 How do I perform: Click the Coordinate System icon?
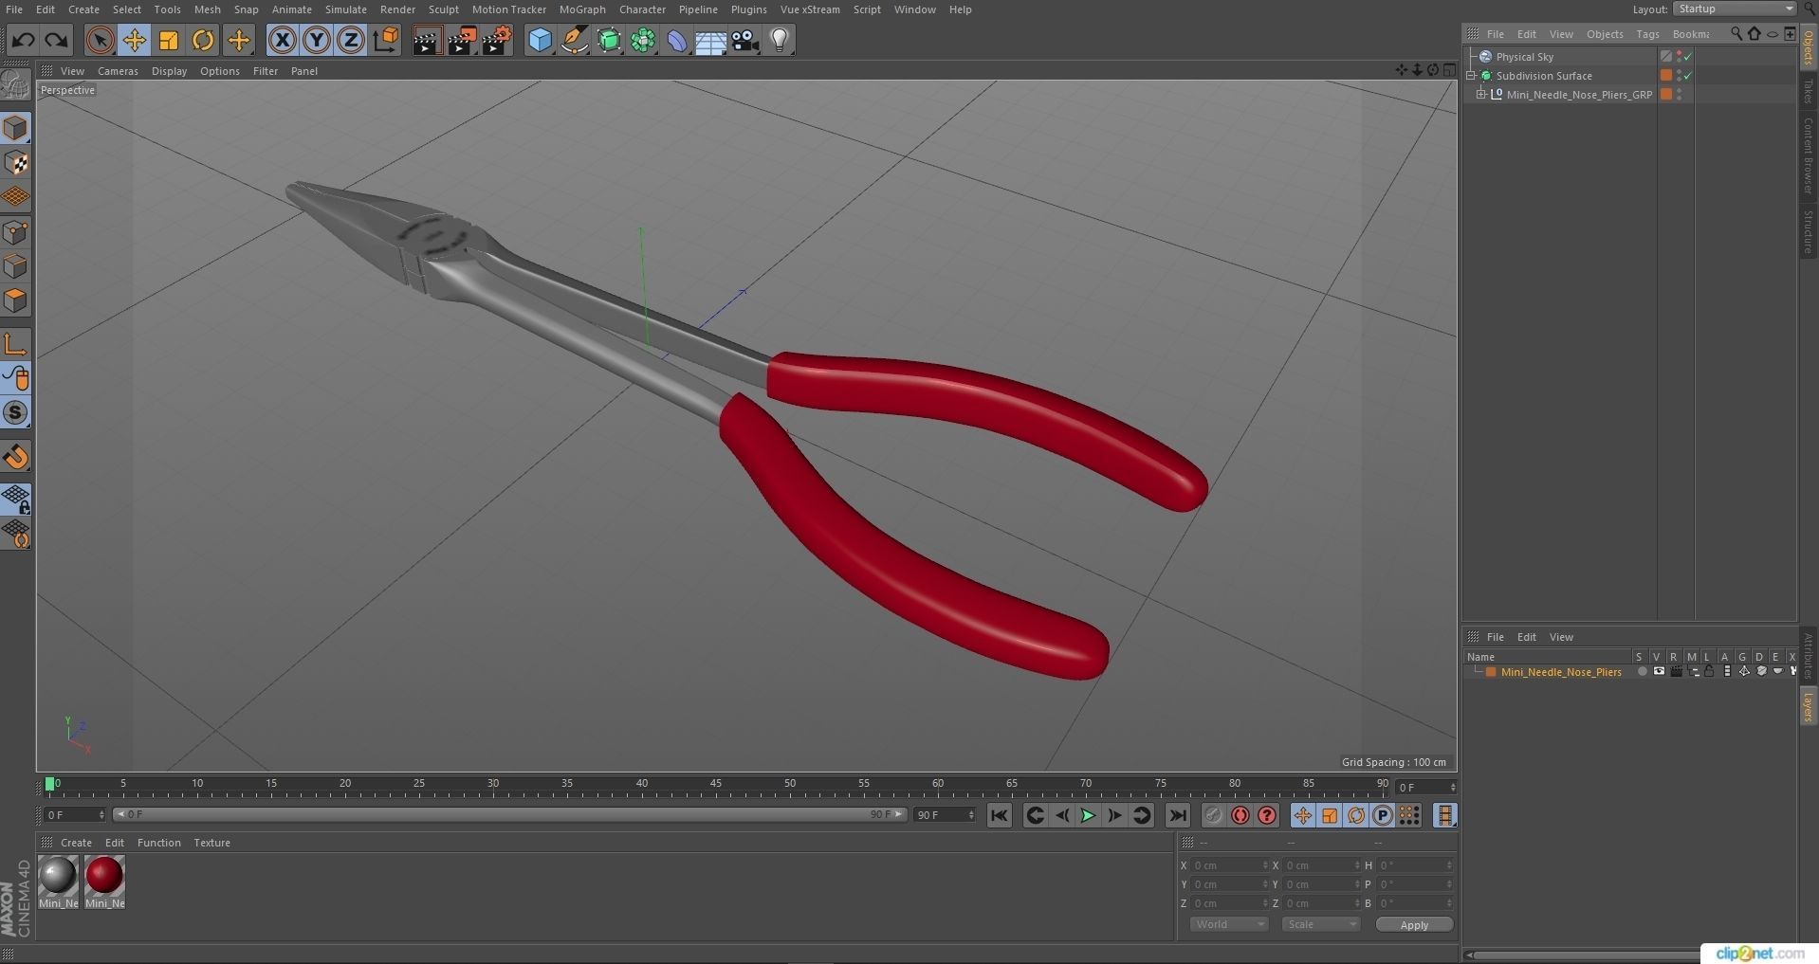[386, 40]
